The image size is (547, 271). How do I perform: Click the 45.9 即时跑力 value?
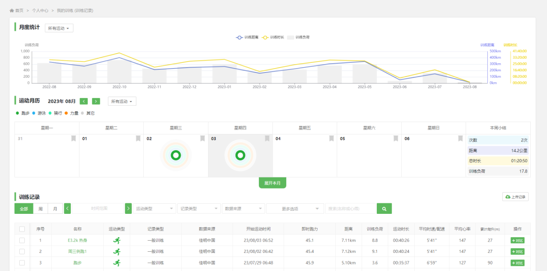pyautogui.click(x=309, y=262)
